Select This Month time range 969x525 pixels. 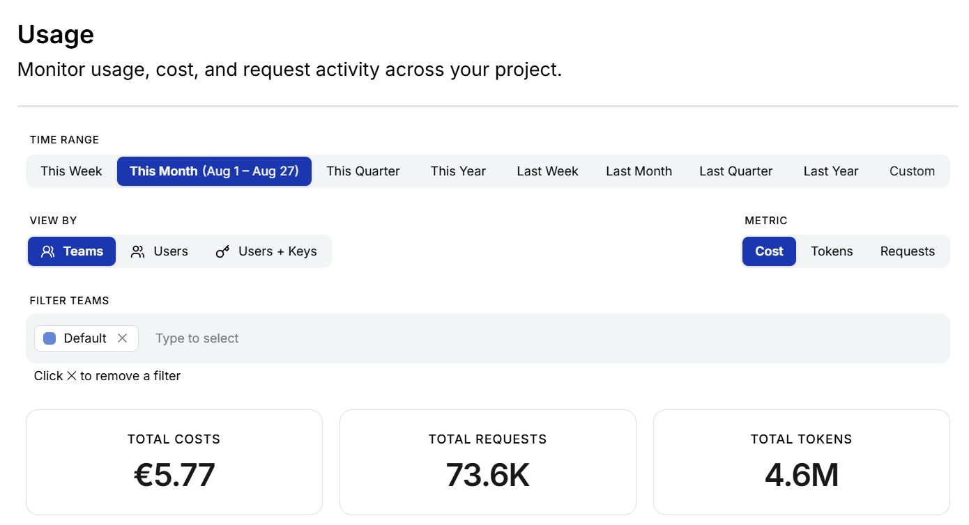214,171
